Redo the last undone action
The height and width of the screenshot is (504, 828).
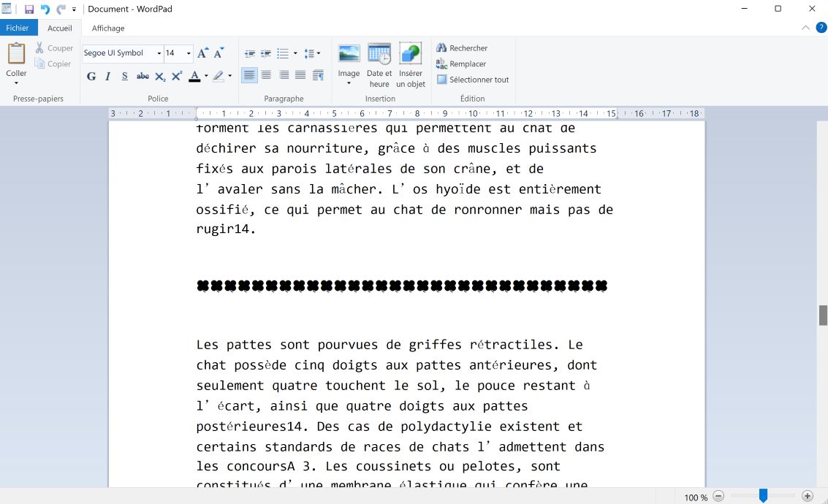[61, 9]
